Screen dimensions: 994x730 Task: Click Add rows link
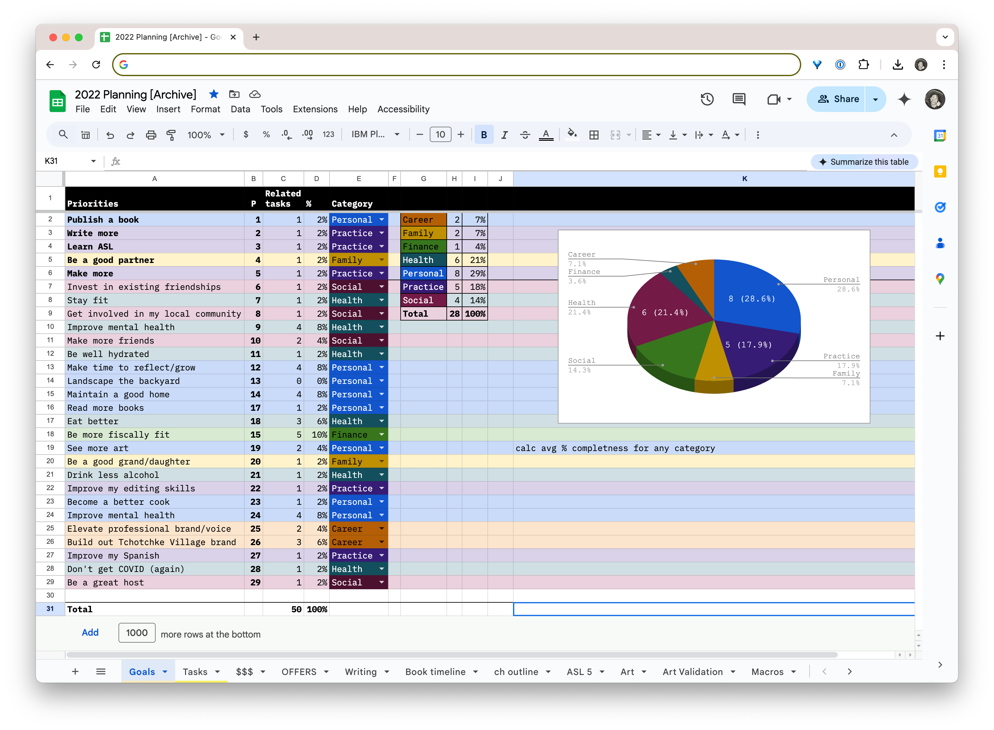[x=90, y=632]
